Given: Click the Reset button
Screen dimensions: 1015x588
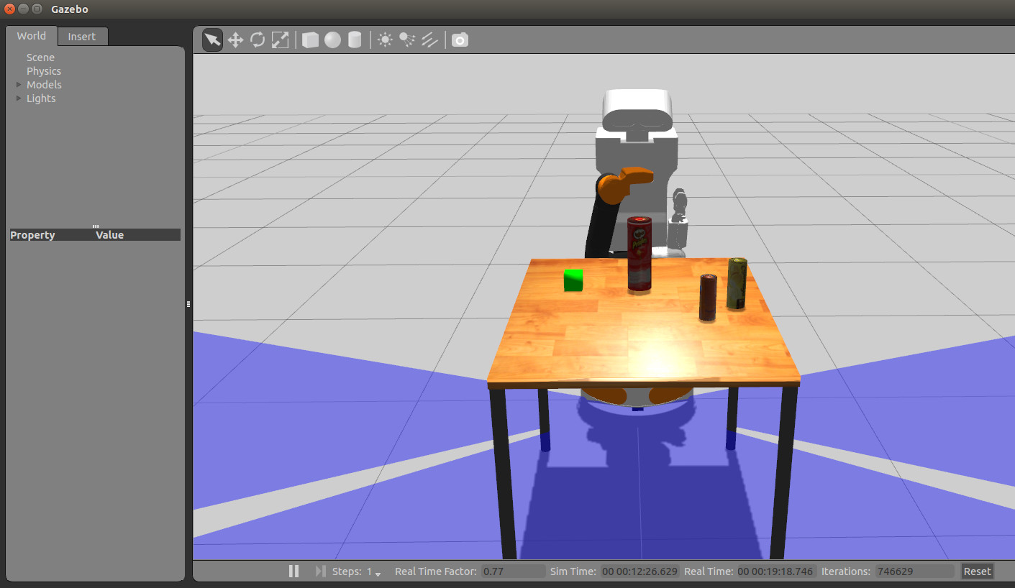Looking at the screenshot, I should tap(977, 571).
